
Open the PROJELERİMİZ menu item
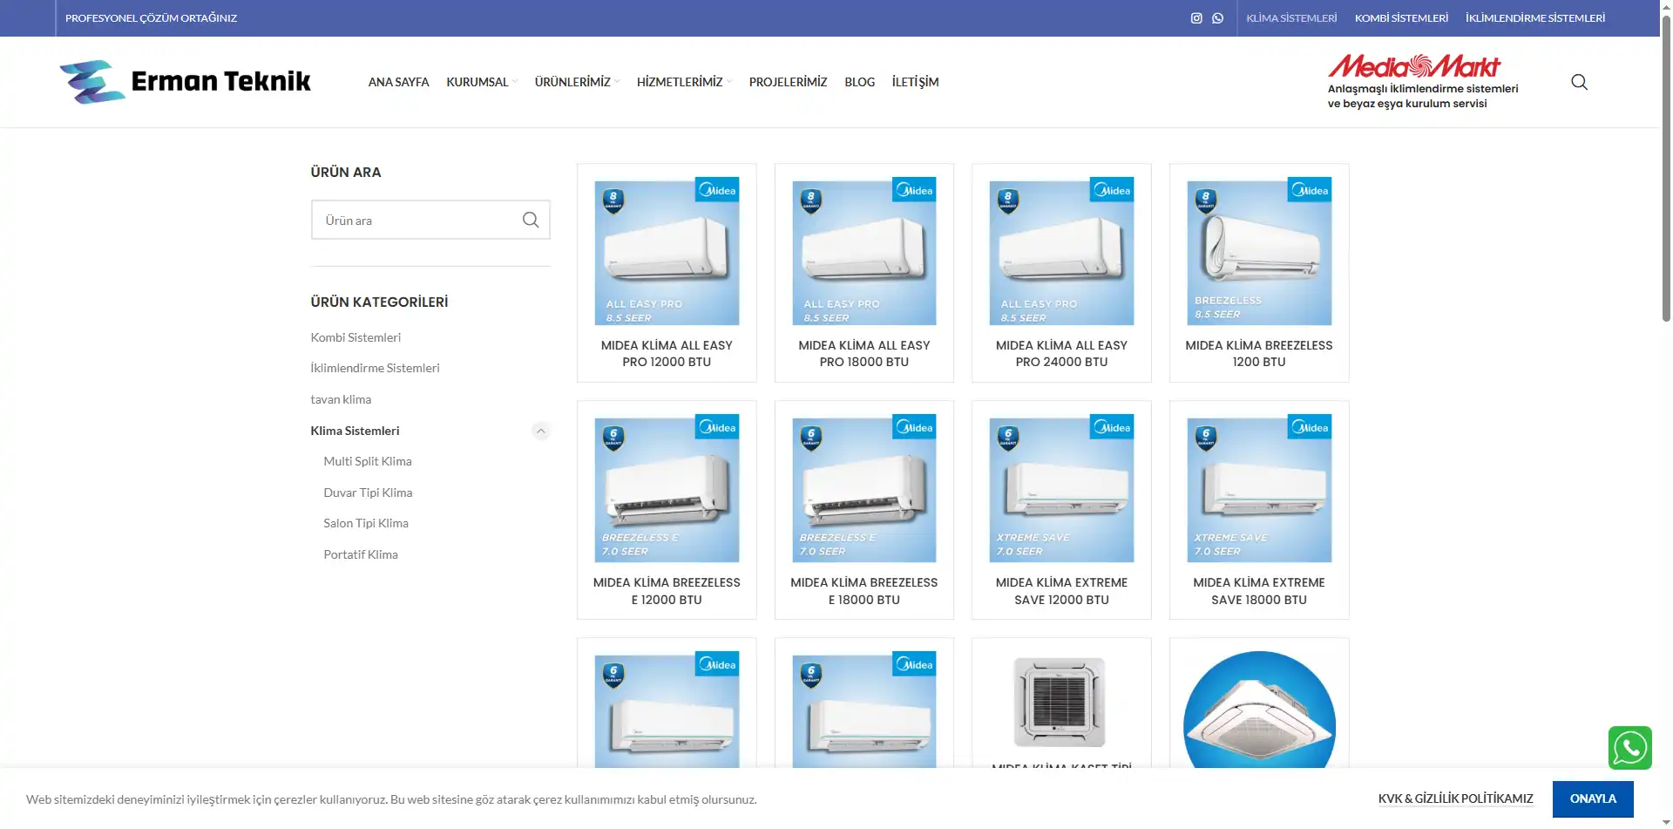point(788,82)
